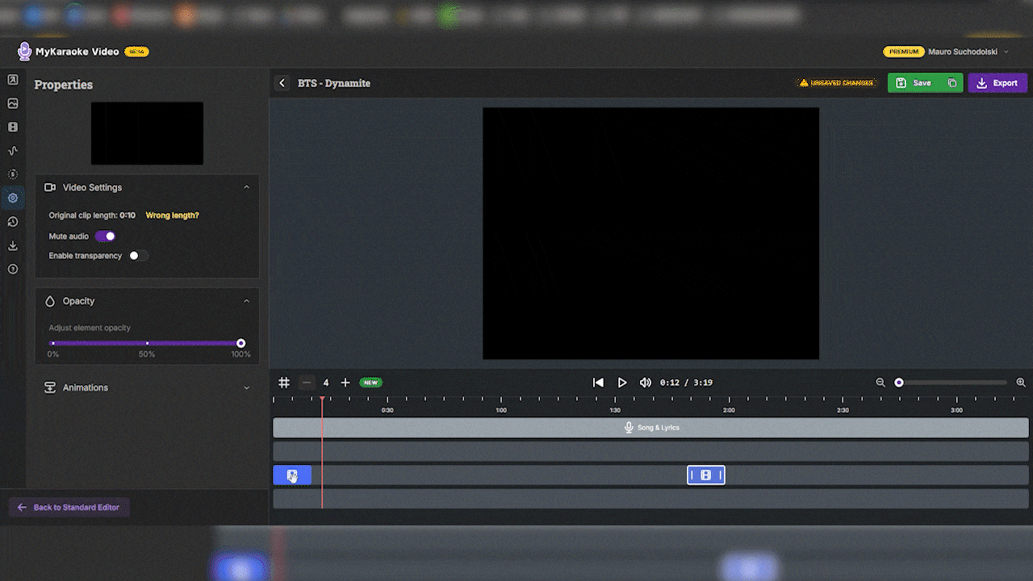The height and width of the screenshot is (581, 1033).
Task: Click the copy icon next to Save
Action: (x=952, y=83)
